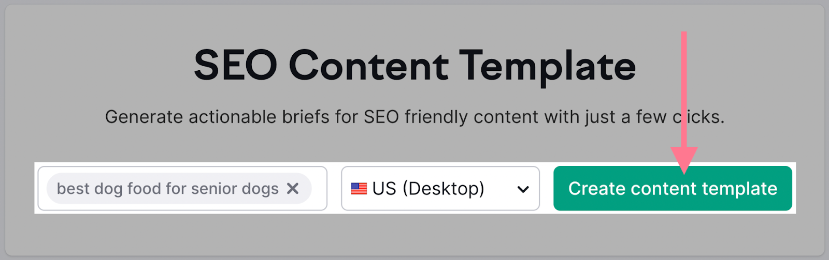Viewport: 829px width, 260px height.
Task: Click the word 'SEO' in the page title
Action: click(x=236, y=66)
